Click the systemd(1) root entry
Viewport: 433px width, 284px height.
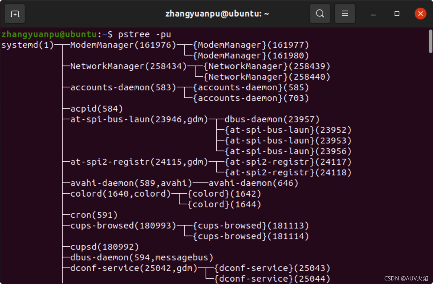click(x=28, y=45)
